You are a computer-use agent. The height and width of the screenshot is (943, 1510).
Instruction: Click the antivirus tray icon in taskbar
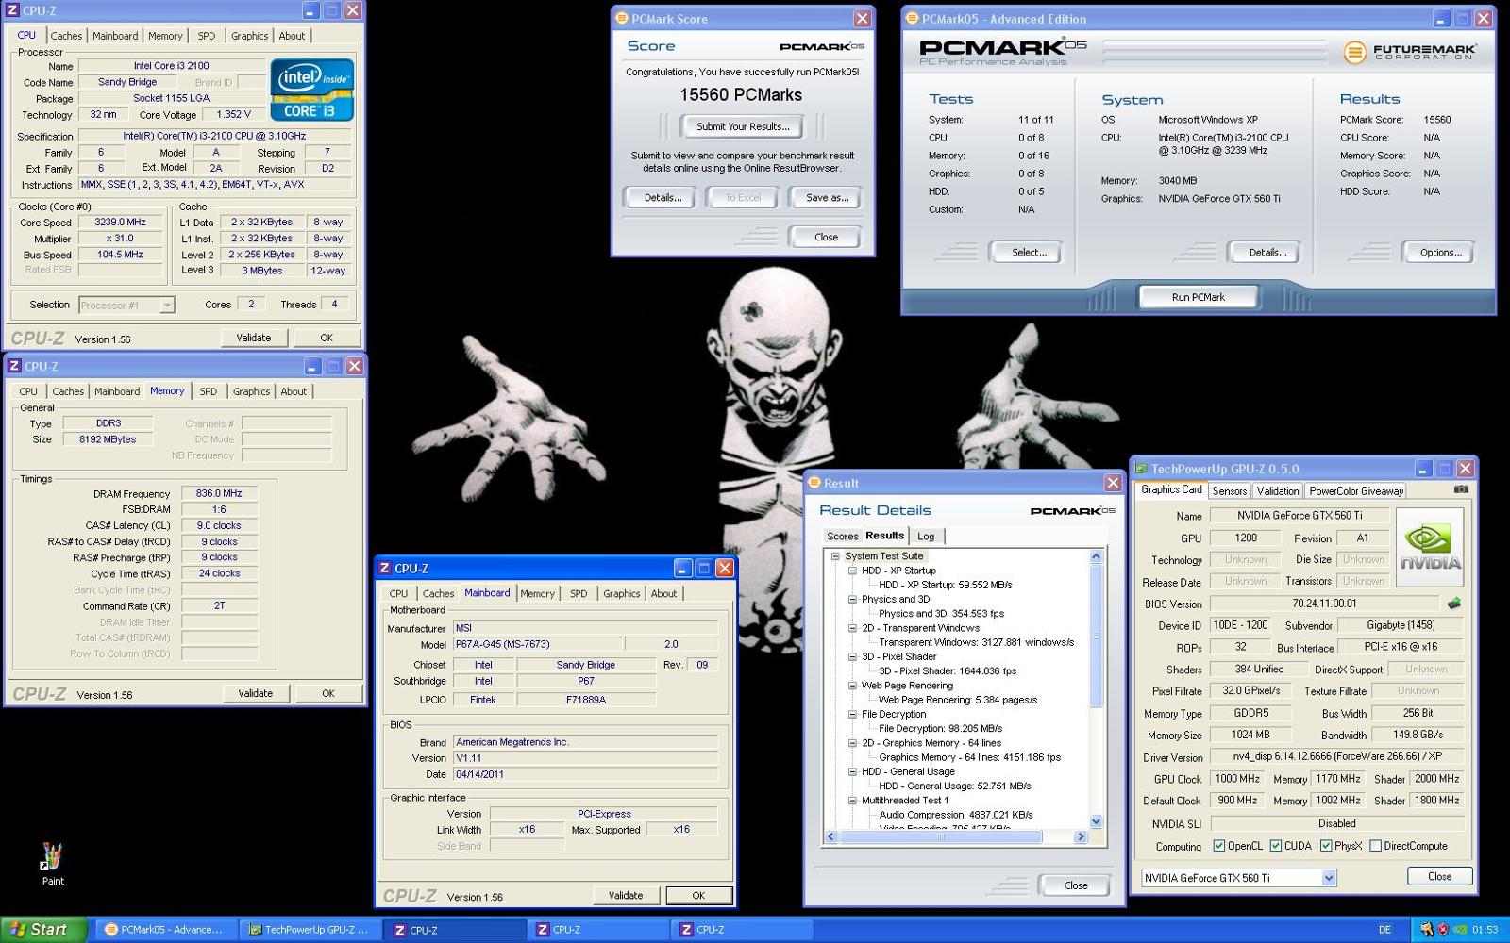point(1426,930)
